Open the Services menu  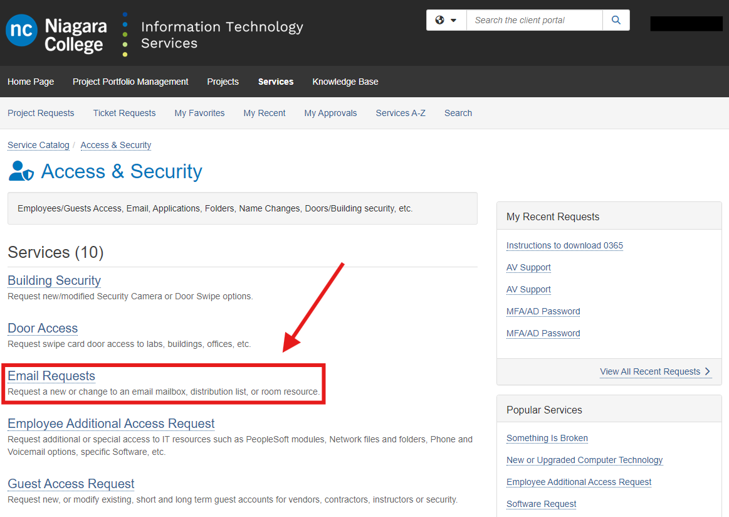point(275,82)
